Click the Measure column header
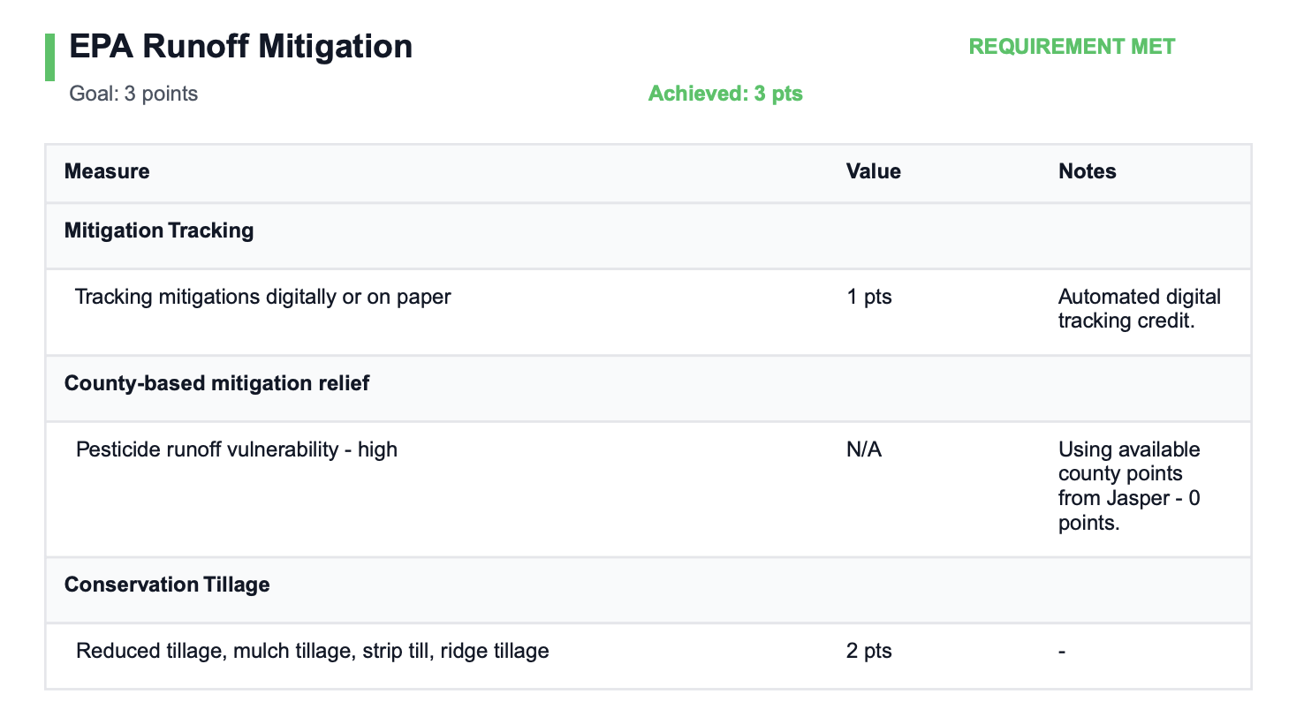The image size is (1304, 717). tap(107, 171)
